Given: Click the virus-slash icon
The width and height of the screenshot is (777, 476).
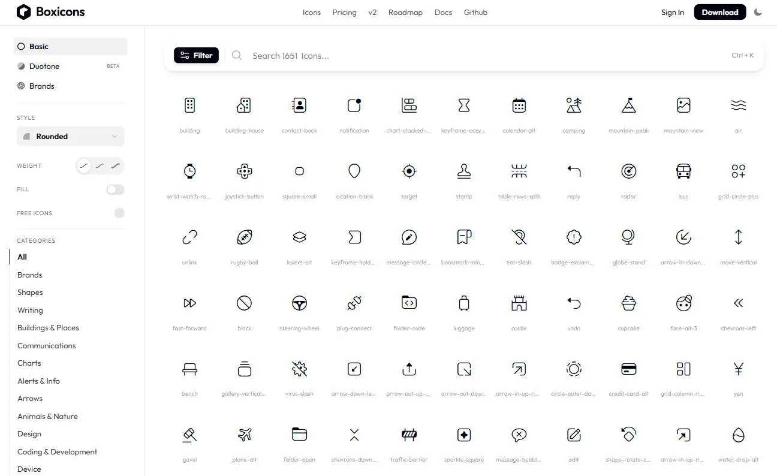Looking at the screenshot, I should tap(299, 369).
